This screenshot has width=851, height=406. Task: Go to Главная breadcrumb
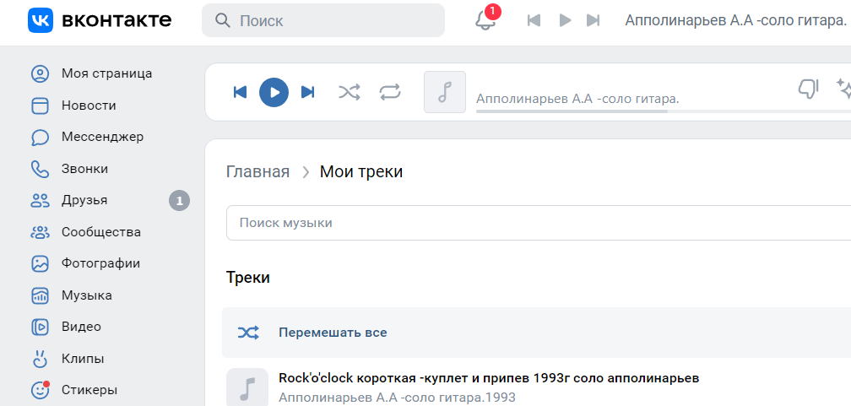(x=257, y=172)
